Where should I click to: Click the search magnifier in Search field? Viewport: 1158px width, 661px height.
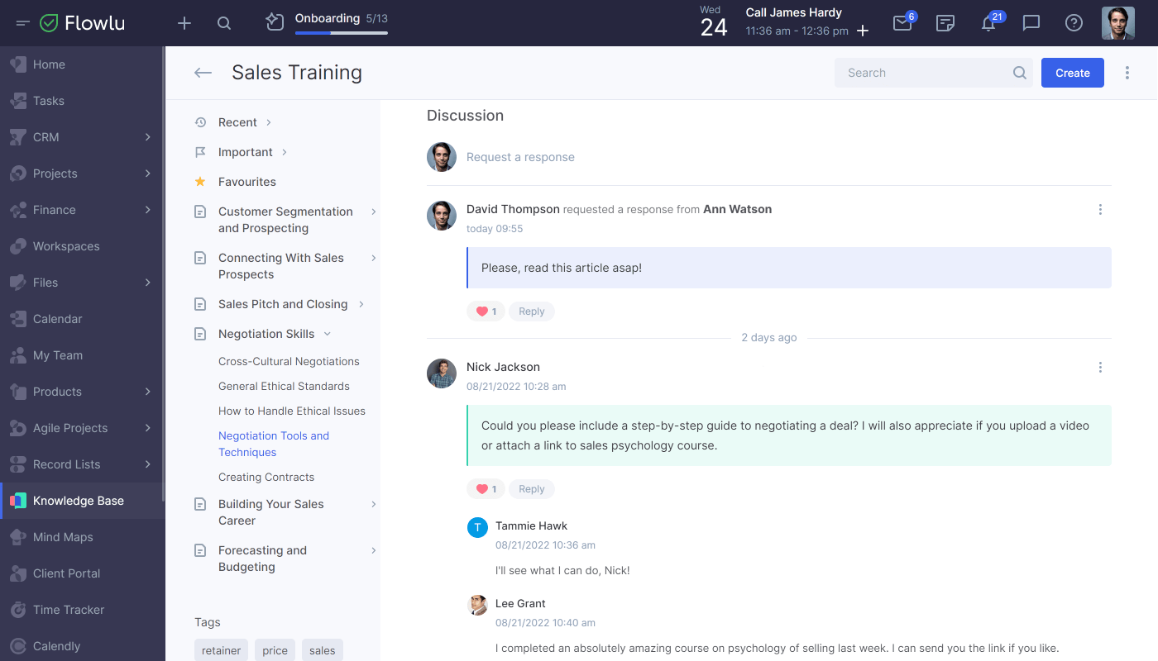coord(1020,73)
